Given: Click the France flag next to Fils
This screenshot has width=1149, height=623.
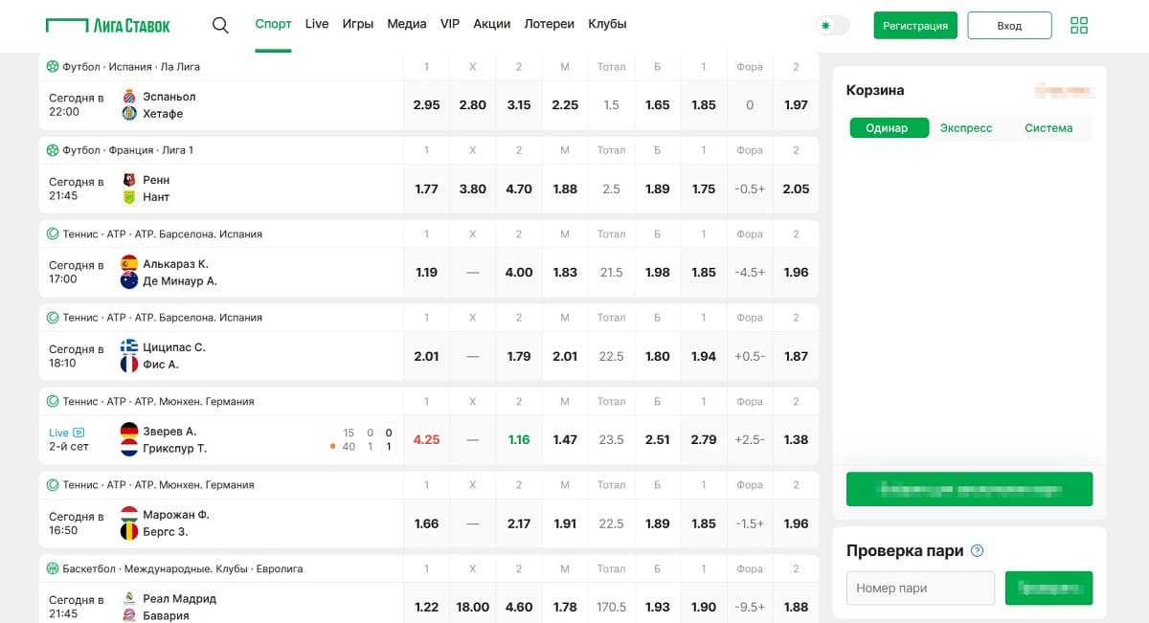Looking at the screenshot, I should 129,365.
